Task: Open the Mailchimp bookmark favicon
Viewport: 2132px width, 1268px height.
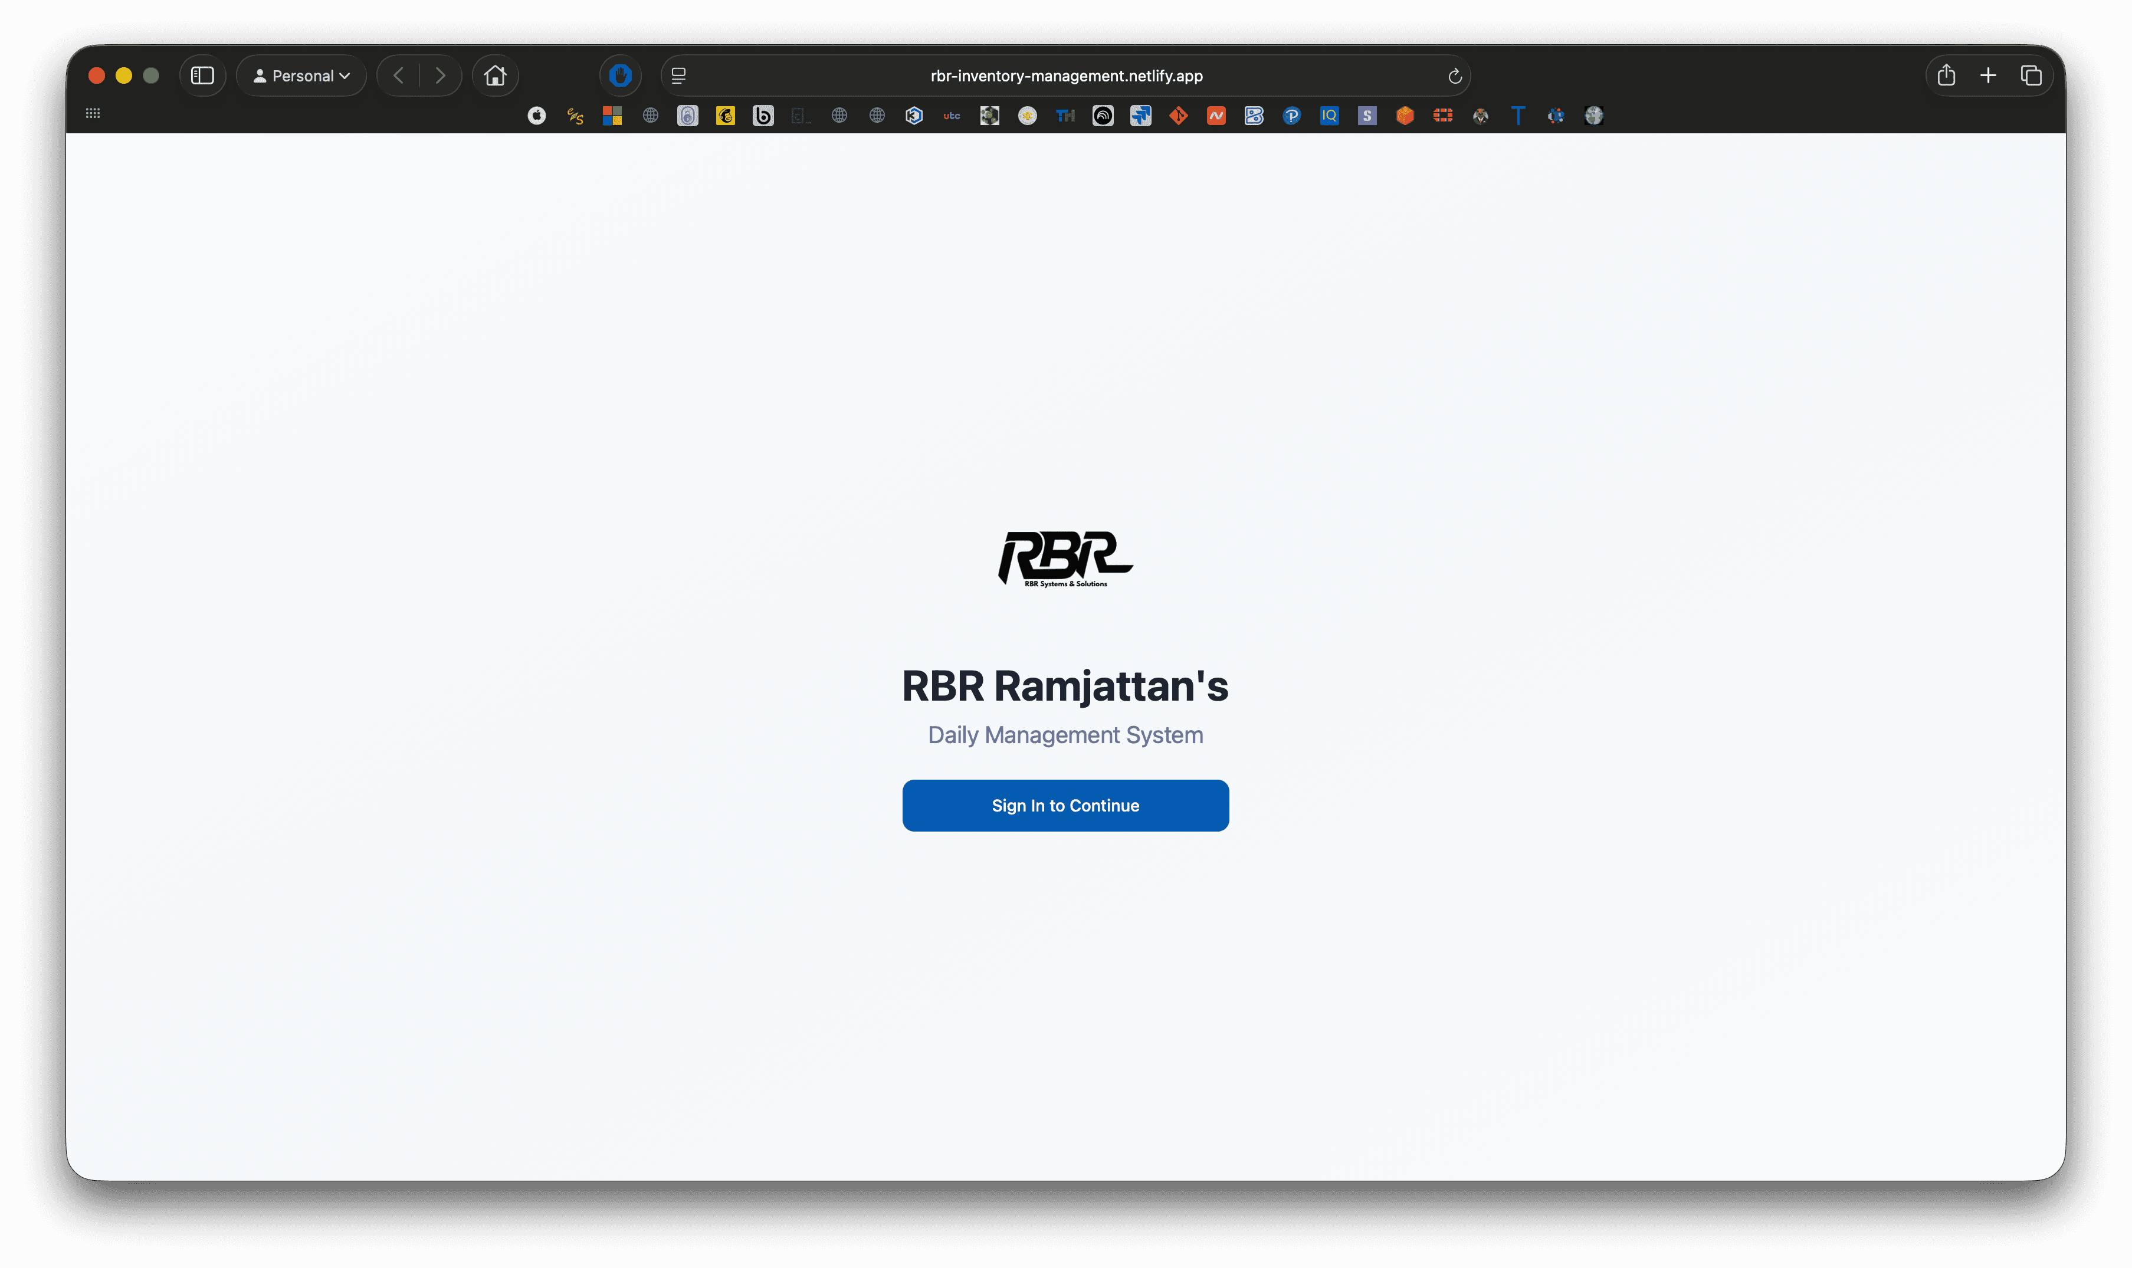Action: (726, 116)
